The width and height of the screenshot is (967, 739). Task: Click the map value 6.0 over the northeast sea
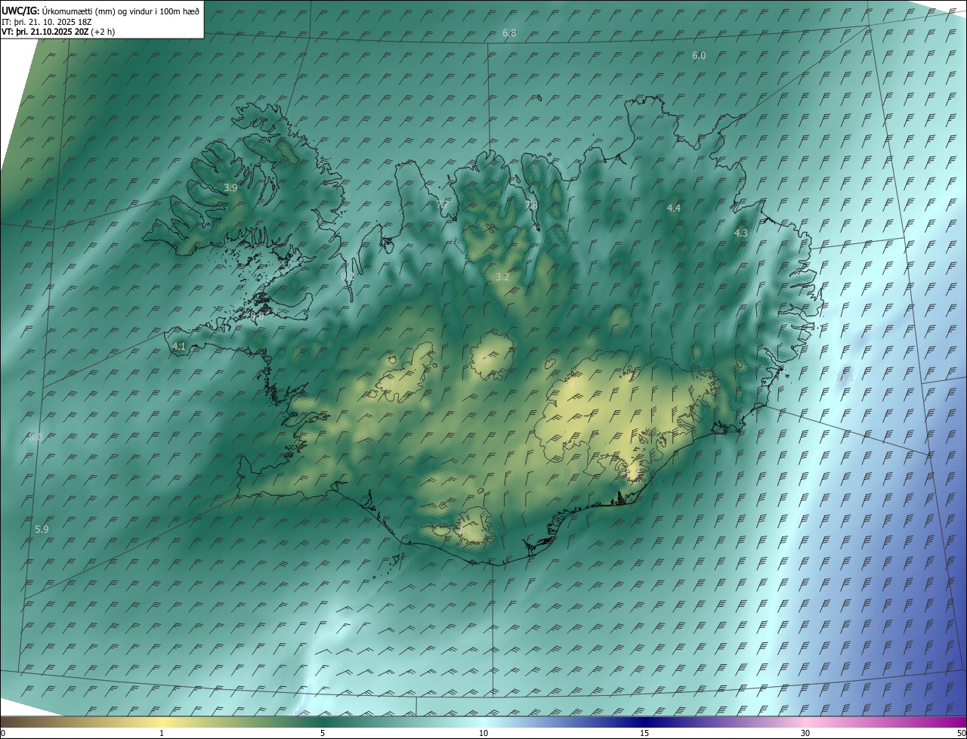click(x=699, y=56)
